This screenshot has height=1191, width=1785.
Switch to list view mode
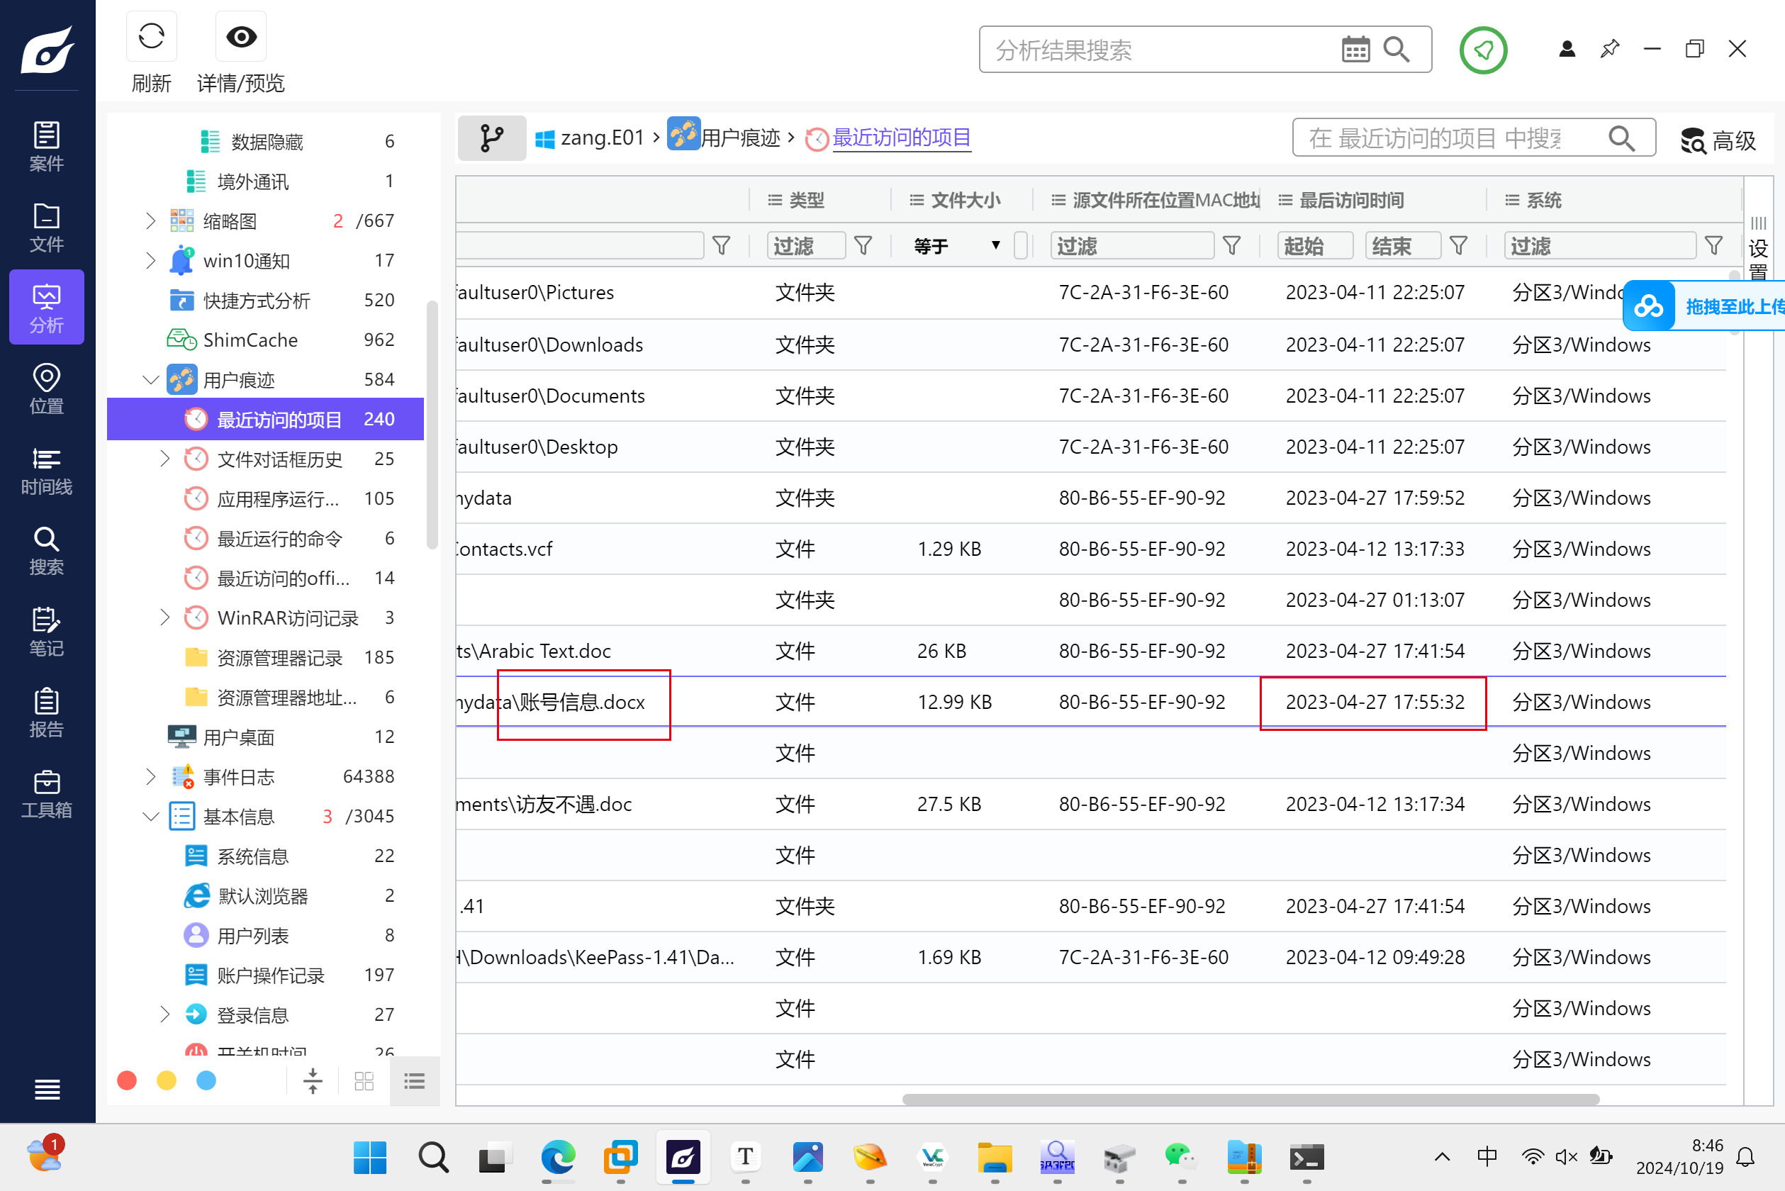tap(415, 1081)
